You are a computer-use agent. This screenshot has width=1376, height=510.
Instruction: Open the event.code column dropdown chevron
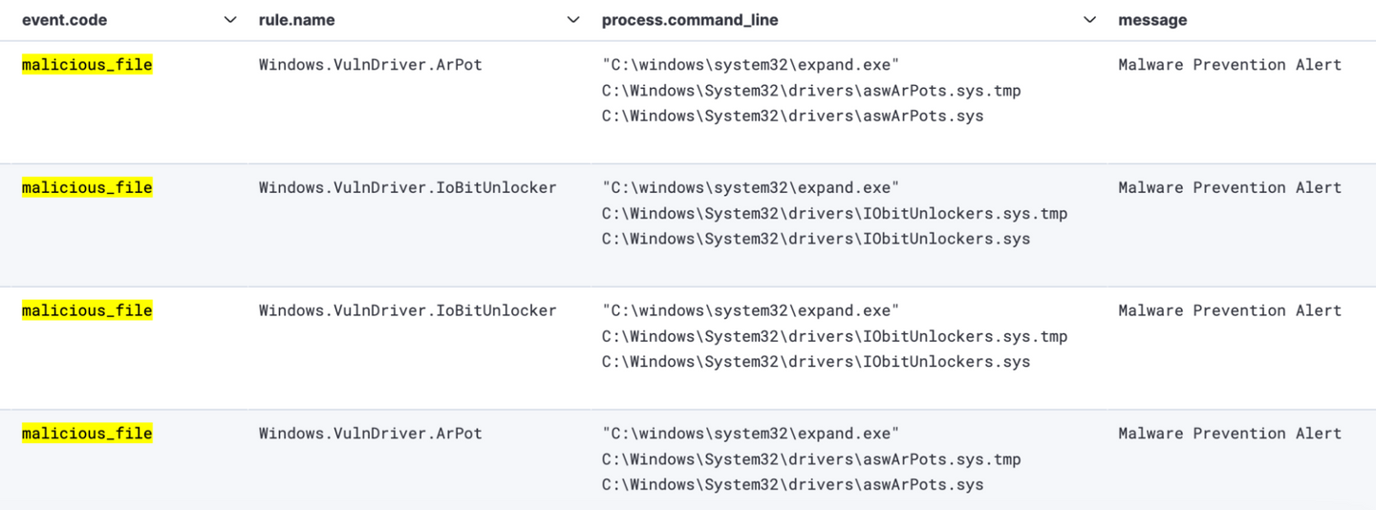(229, 20)
